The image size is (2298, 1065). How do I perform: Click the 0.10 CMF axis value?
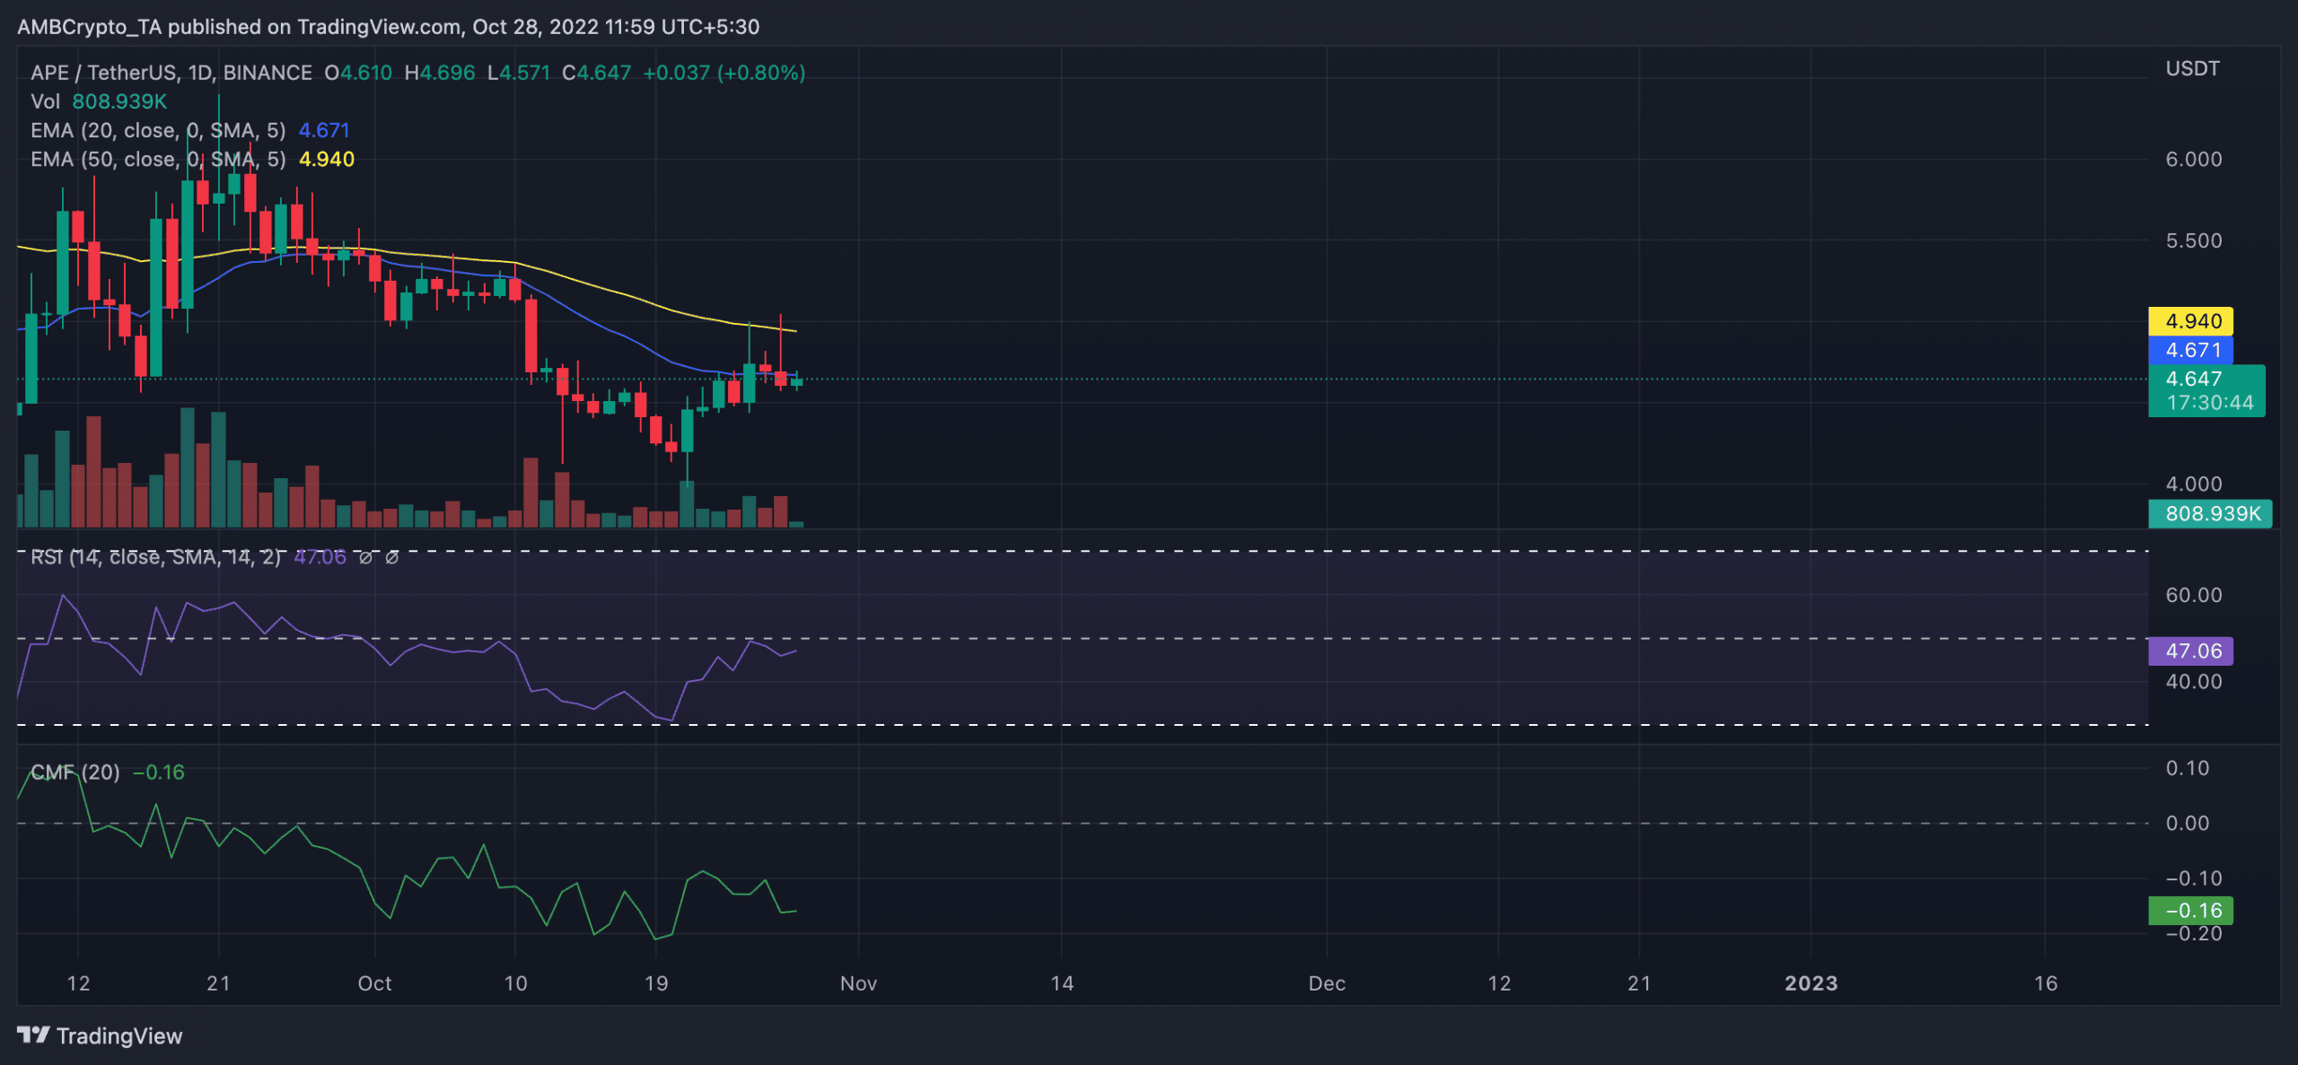[2188, 768]
